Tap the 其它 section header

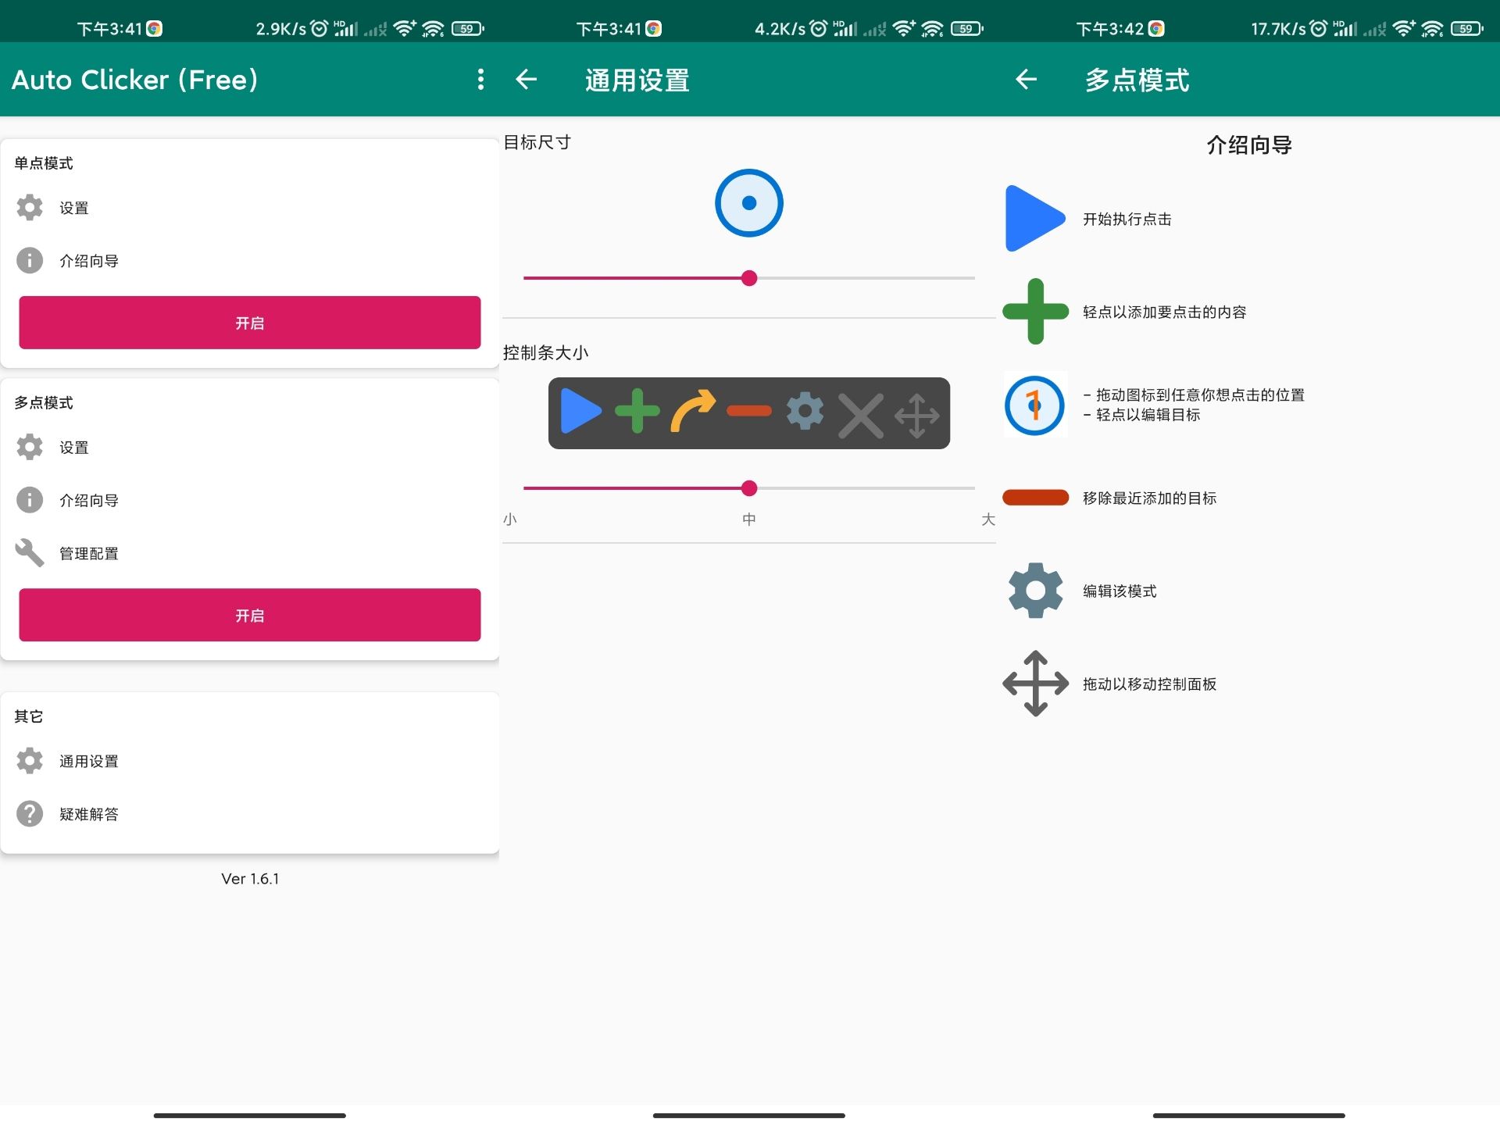[x=29, y=716]
